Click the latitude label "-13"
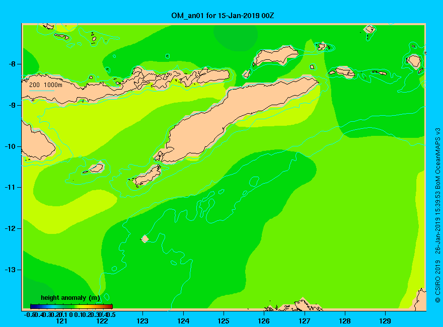443x327 pixels. point(10,270)
